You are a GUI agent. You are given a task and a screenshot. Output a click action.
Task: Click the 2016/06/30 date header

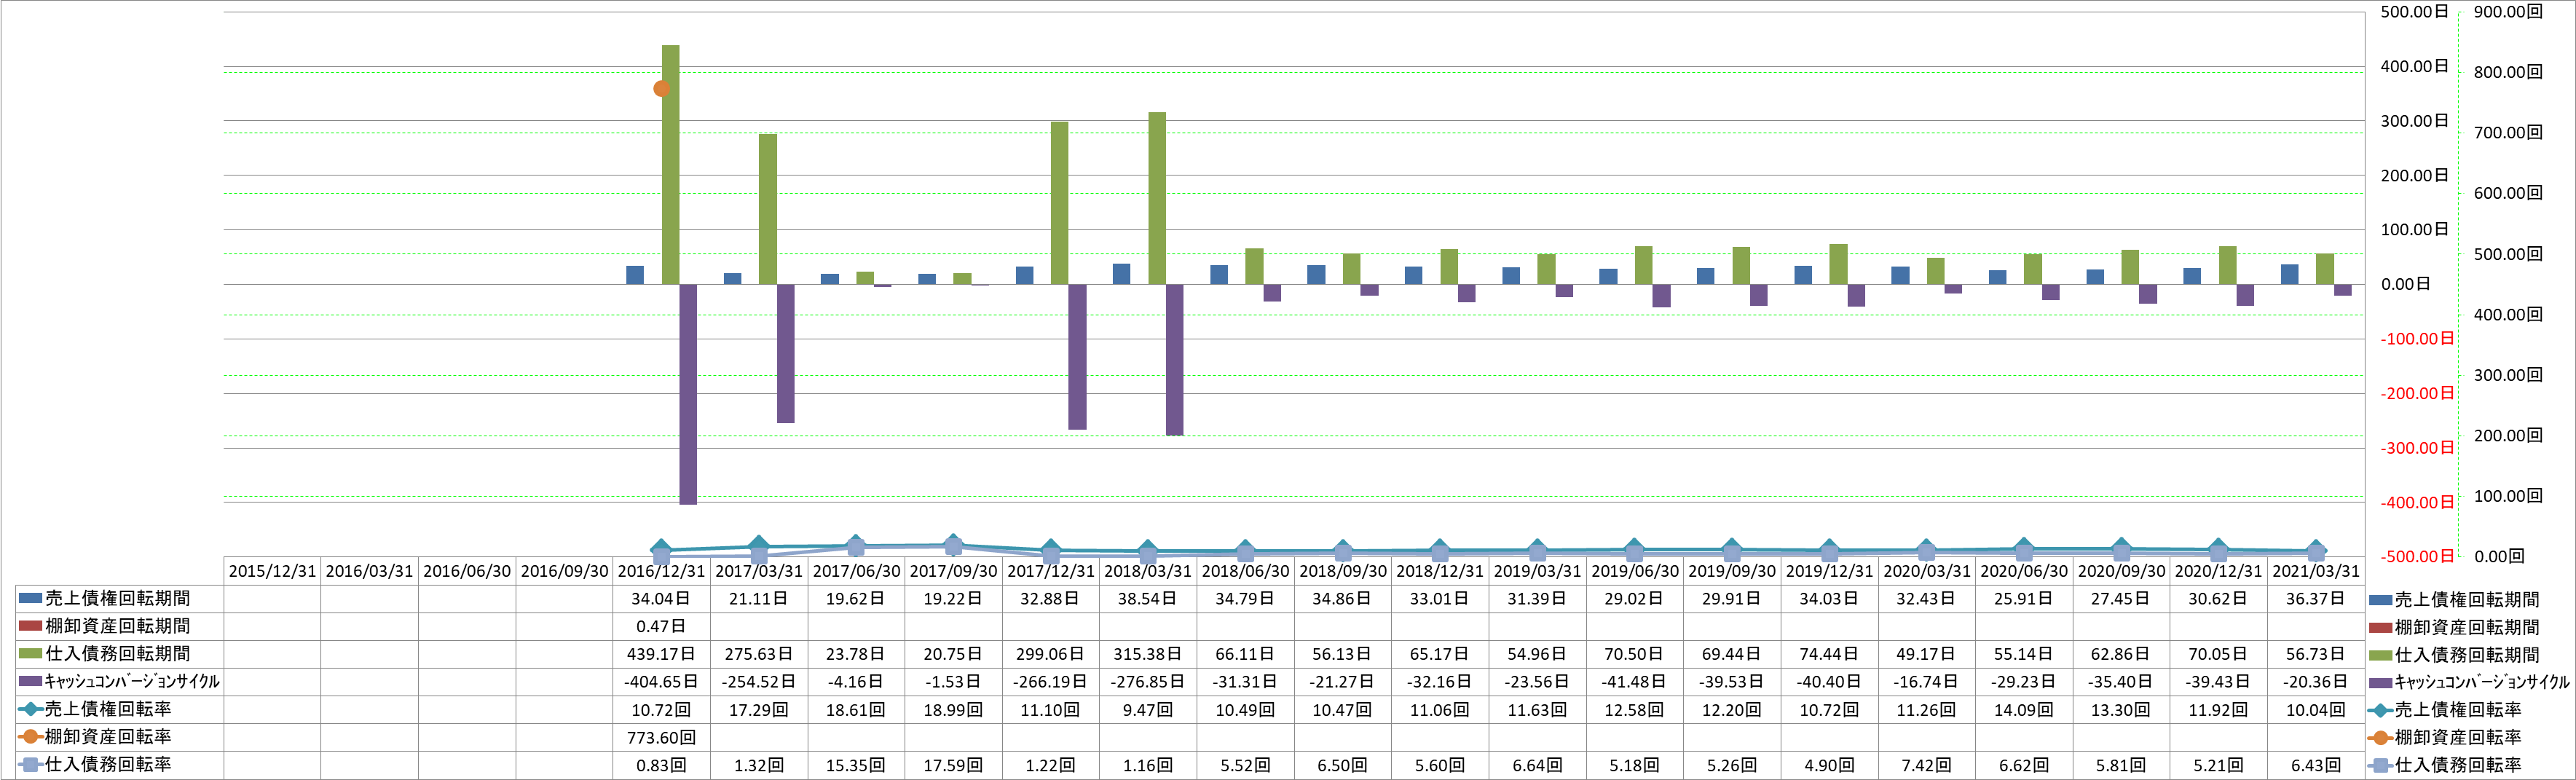tap(467, 571)
